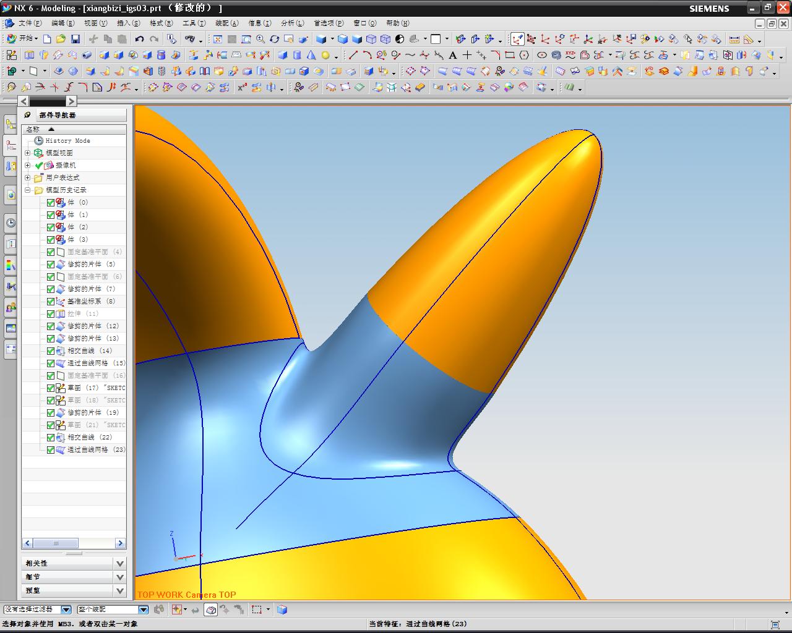The width and height of the screenshot is (792, 633).
Task: Click the 名称 column header
Action: tap(33, 129)
